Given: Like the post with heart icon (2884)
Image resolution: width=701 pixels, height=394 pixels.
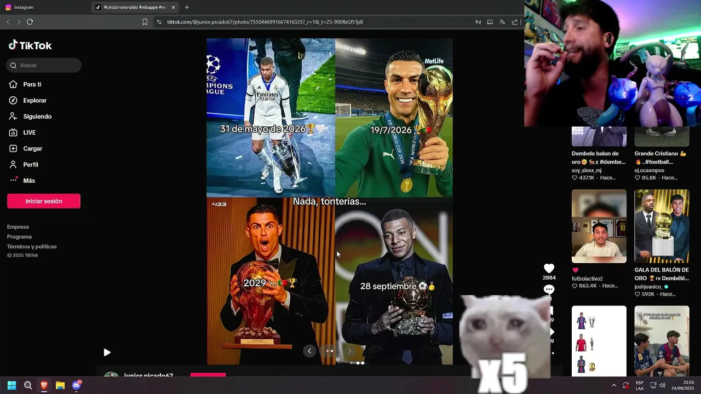Looking at the screenshot, I should point(549,268).
